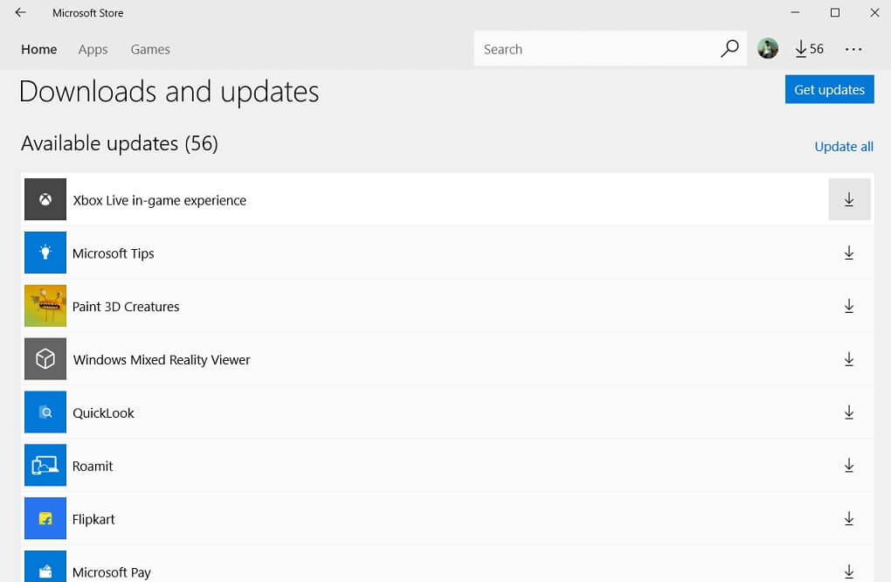891x582 pixels.
Task: Click the Microsoft Tips lightbulb icon
Action: (x=45, y=253)
